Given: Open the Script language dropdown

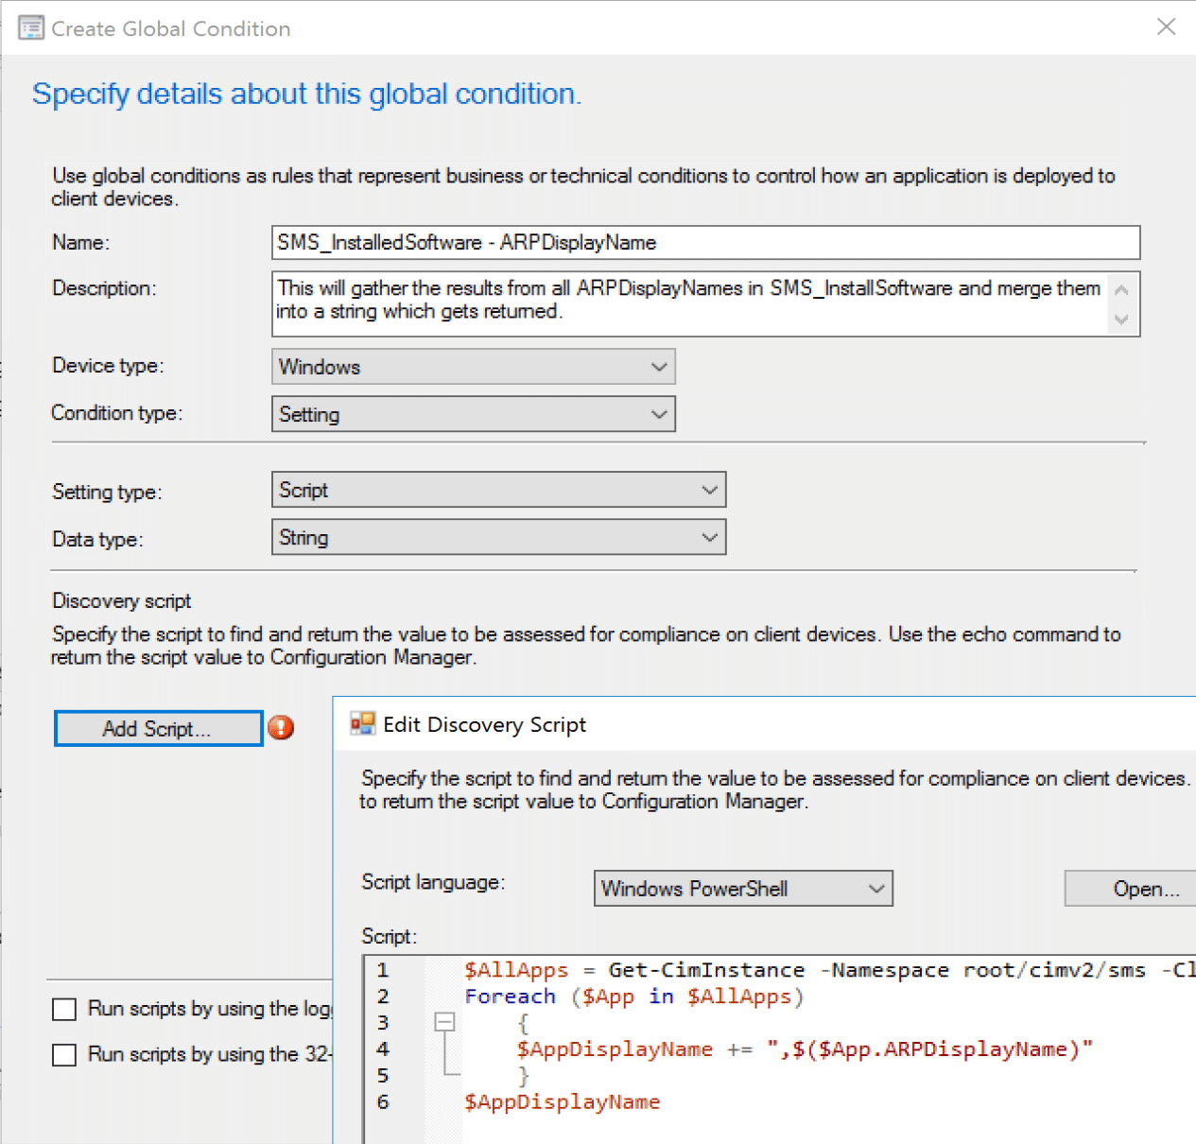Looking at the screenshot, I should coord(875,888).
